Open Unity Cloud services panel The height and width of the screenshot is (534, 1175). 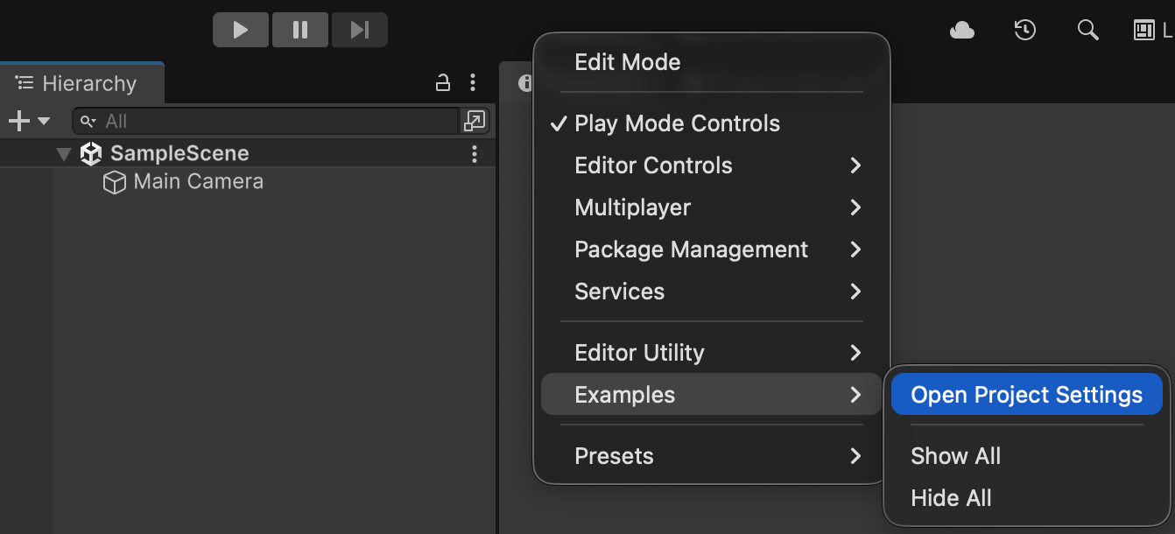[x=961, y=30]
